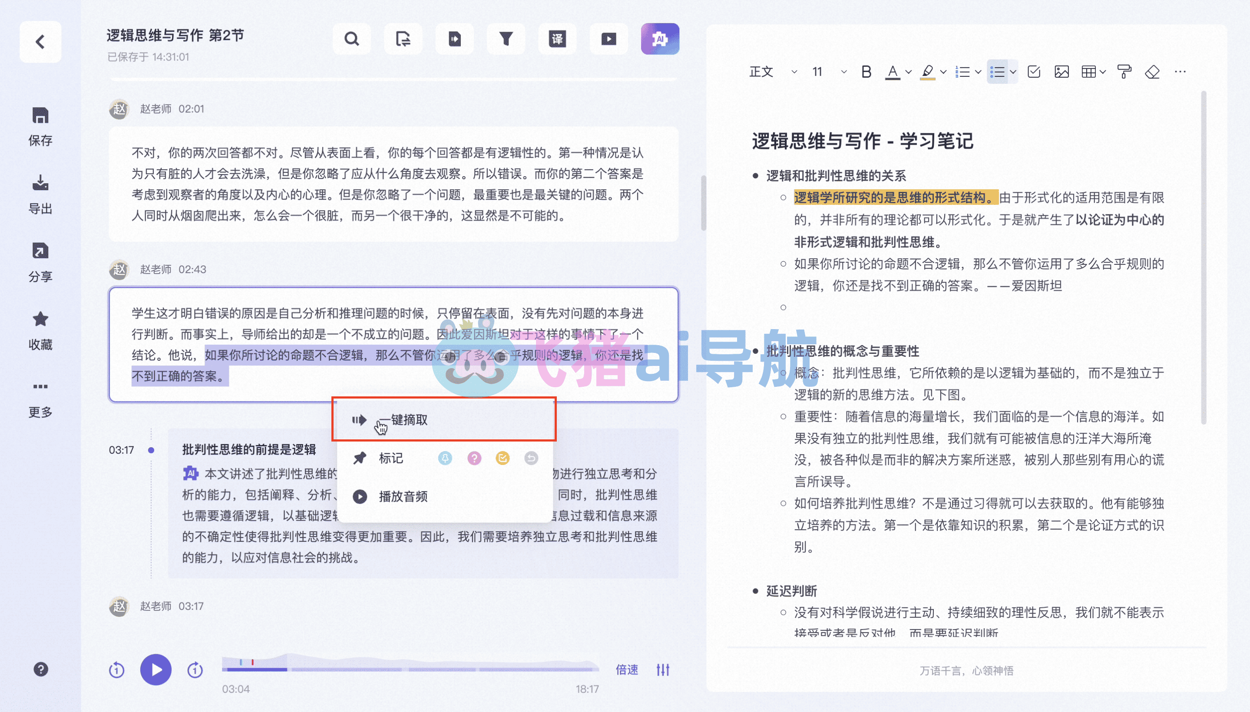Click the document-export icon beside search
Image resolution: width=1250 pixels, height=712 pixels.
tap(403, 39)
